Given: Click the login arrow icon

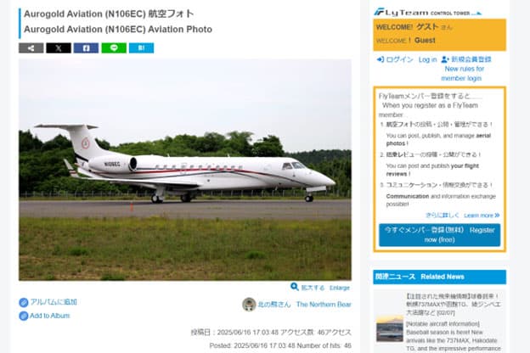Looking at the screenshot, I should pos(381,59).
